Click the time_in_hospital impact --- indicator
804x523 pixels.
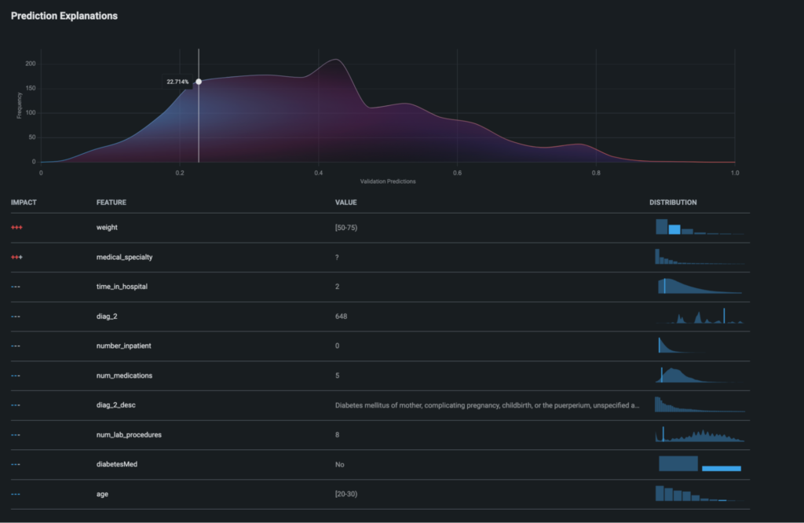coord(16,287)
